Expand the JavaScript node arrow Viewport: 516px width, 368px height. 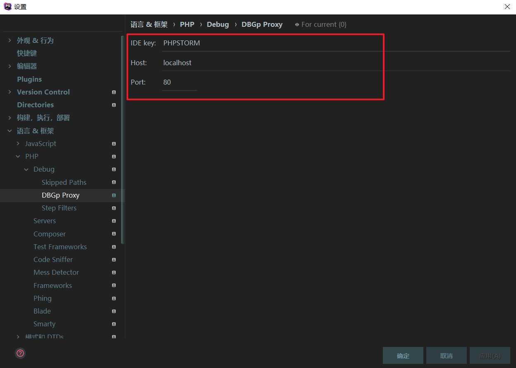[18, 144]
